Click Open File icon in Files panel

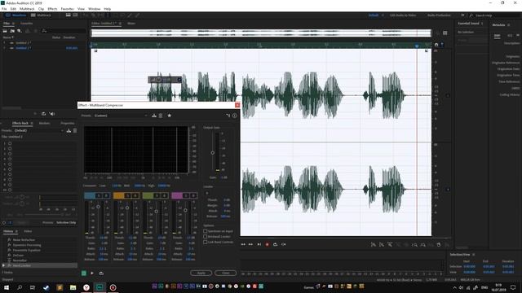pos(5,31)
